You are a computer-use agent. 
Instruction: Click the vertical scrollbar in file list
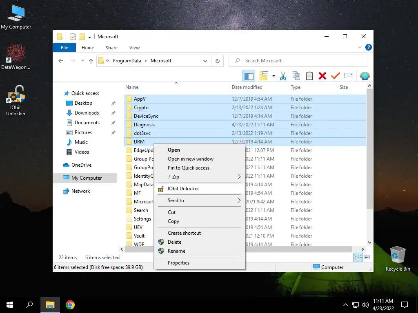tap(369, 149)
